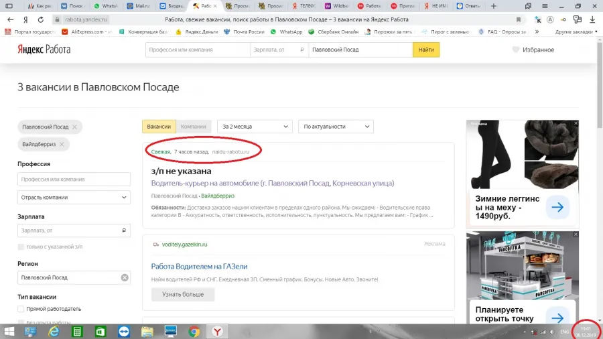Switch to the Mail.ru browser tab
Screen dimensions: 603x339
click(x=139, y=6)
